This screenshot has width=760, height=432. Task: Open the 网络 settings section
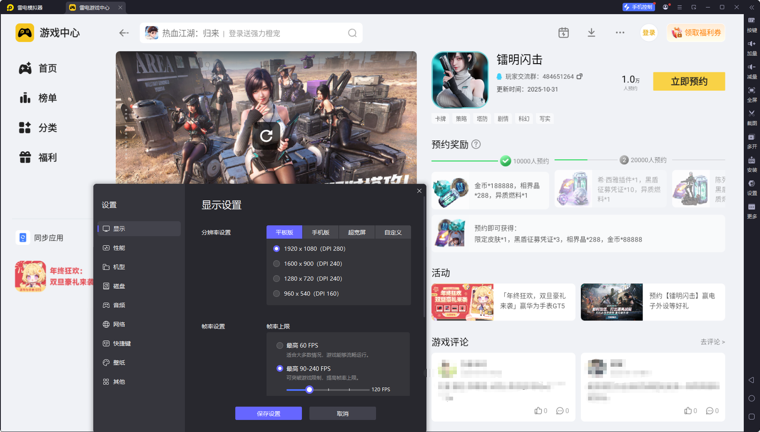pyautogui.click(x=139, y=324)
